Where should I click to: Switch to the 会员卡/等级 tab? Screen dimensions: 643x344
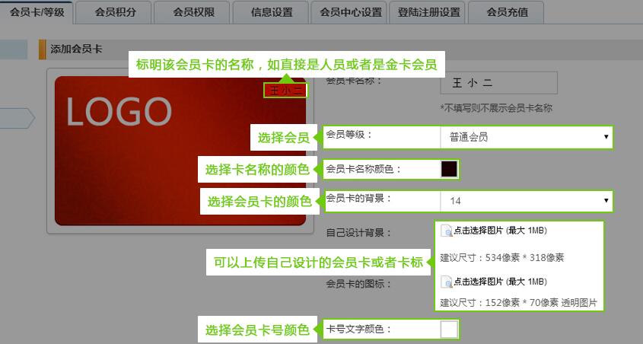37,12
